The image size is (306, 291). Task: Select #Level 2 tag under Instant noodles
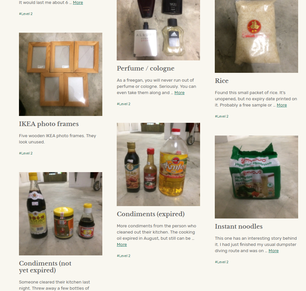[222, 262]
